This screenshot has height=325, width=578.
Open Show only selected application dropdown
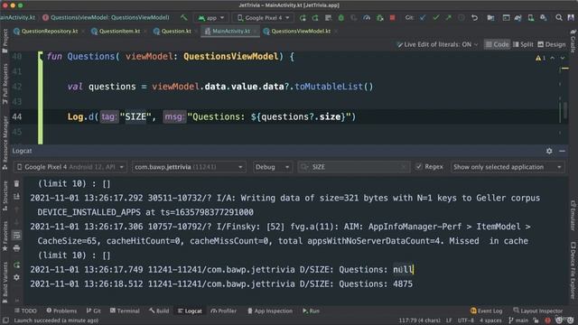tap(508, 167)
